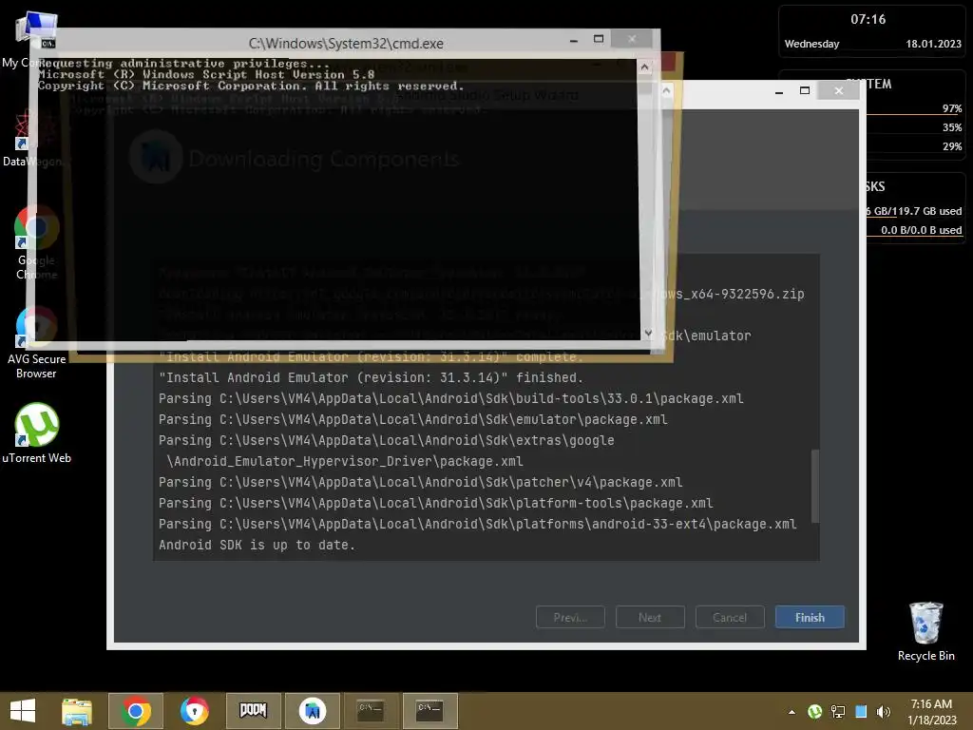Screen dimensions: 973x730
Task: Minimize the Android Studio Setup Wizard window
Action: 779,91
